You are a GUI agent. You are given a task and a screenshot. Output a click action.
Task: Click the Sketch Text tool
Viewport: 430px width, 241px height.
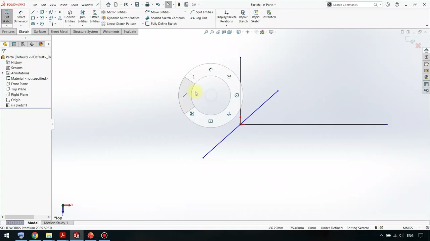click(x=60, y=18)
